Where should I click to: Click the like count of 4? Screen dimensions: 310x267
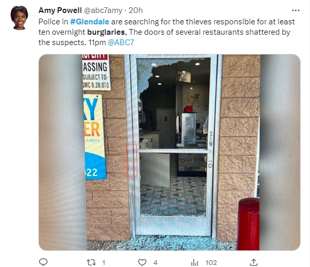tap(156, 263)
